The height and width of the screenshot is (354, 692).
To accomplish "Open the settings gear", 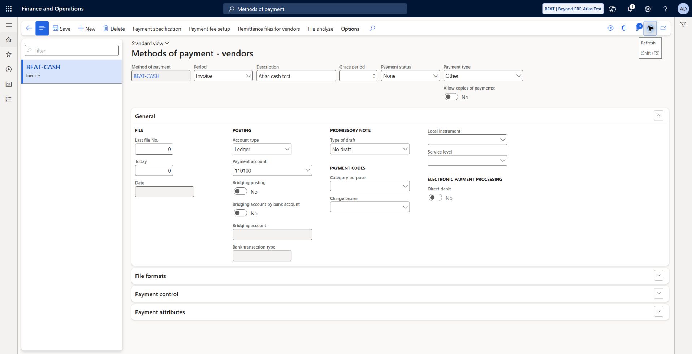I will tap(648, 9).
